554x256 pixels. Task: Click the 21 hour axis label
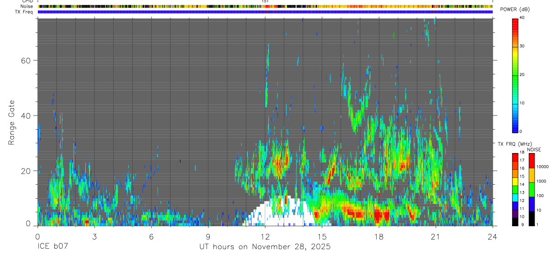click(435, 236)
